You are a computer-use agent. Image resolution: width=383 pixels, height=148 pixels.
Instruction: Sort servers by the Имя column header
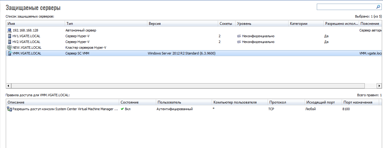coord(35,24)
